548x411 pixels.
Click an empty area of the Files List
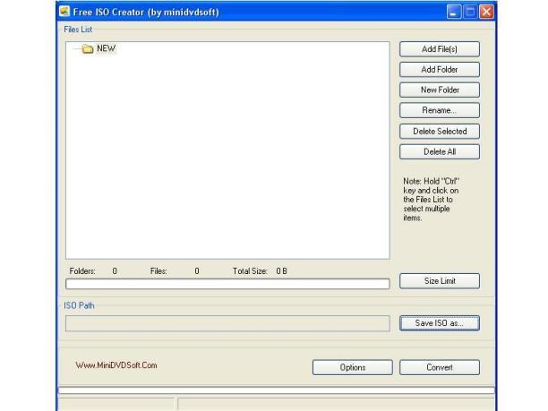click(x=227, y=161)
